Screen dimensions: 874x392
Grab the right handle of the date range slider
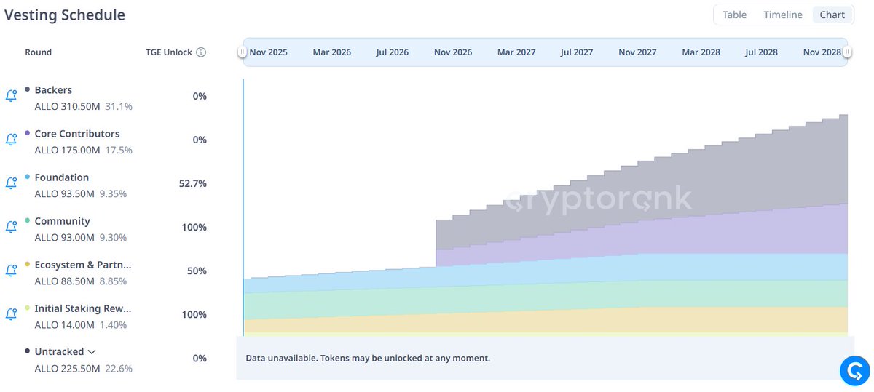847,52
